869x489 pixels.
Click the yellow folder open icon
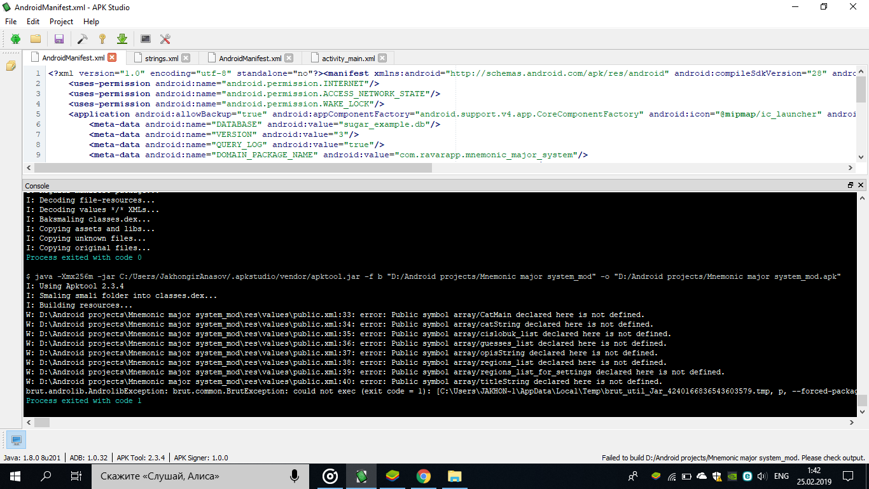click(36, 39)
